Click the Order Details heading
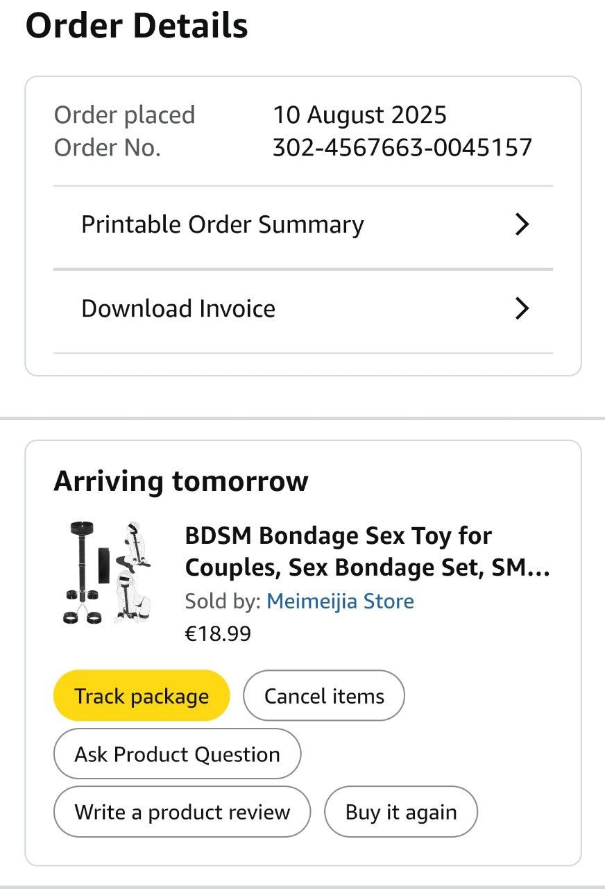This screenshot has width=605, height=889. (137, 26)
